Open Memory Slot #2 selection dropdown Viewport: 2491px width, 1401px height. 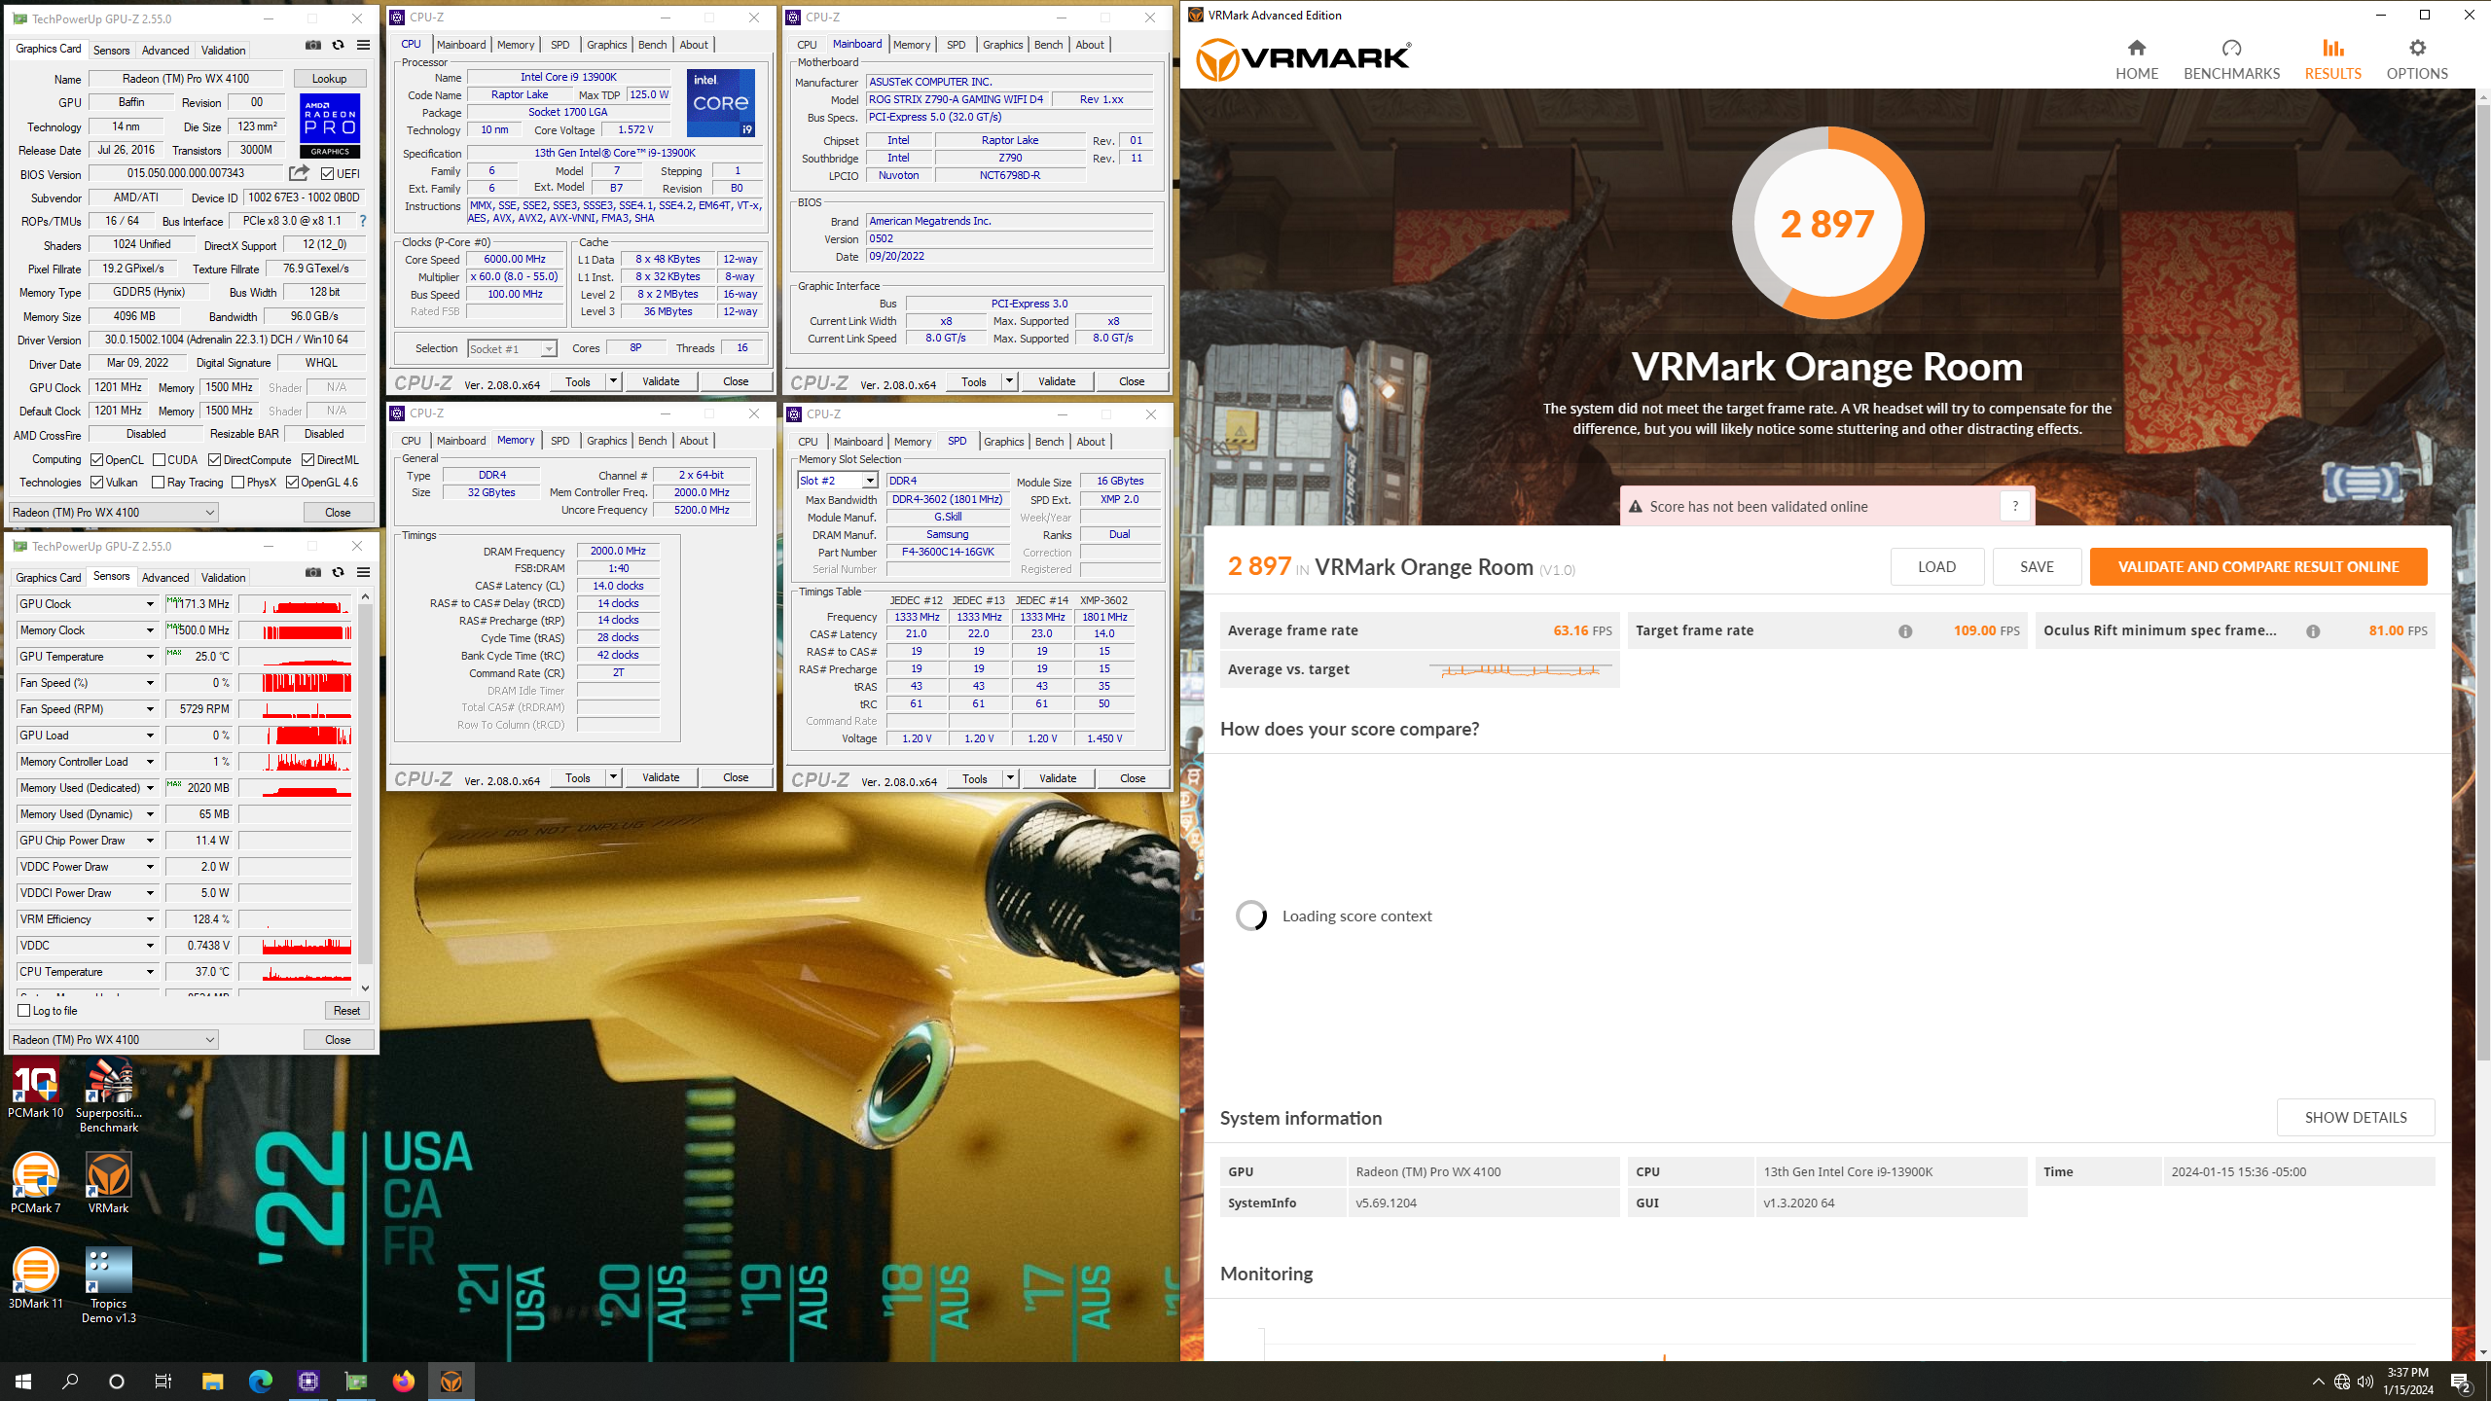(x=838, y=481)
